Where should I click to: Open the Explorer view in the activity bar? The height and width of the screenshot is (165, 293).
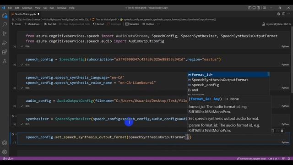coord(5,15)
